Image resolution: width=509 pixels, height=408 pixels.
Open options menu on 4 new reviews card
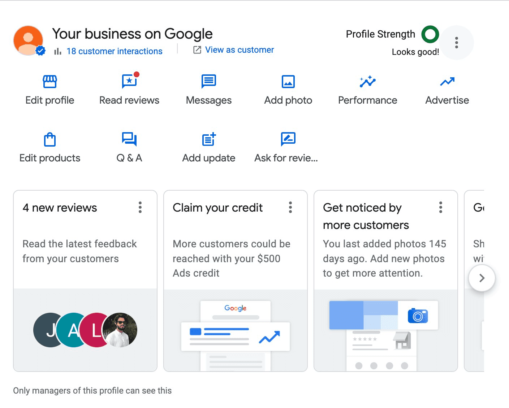tap(140, 208)
